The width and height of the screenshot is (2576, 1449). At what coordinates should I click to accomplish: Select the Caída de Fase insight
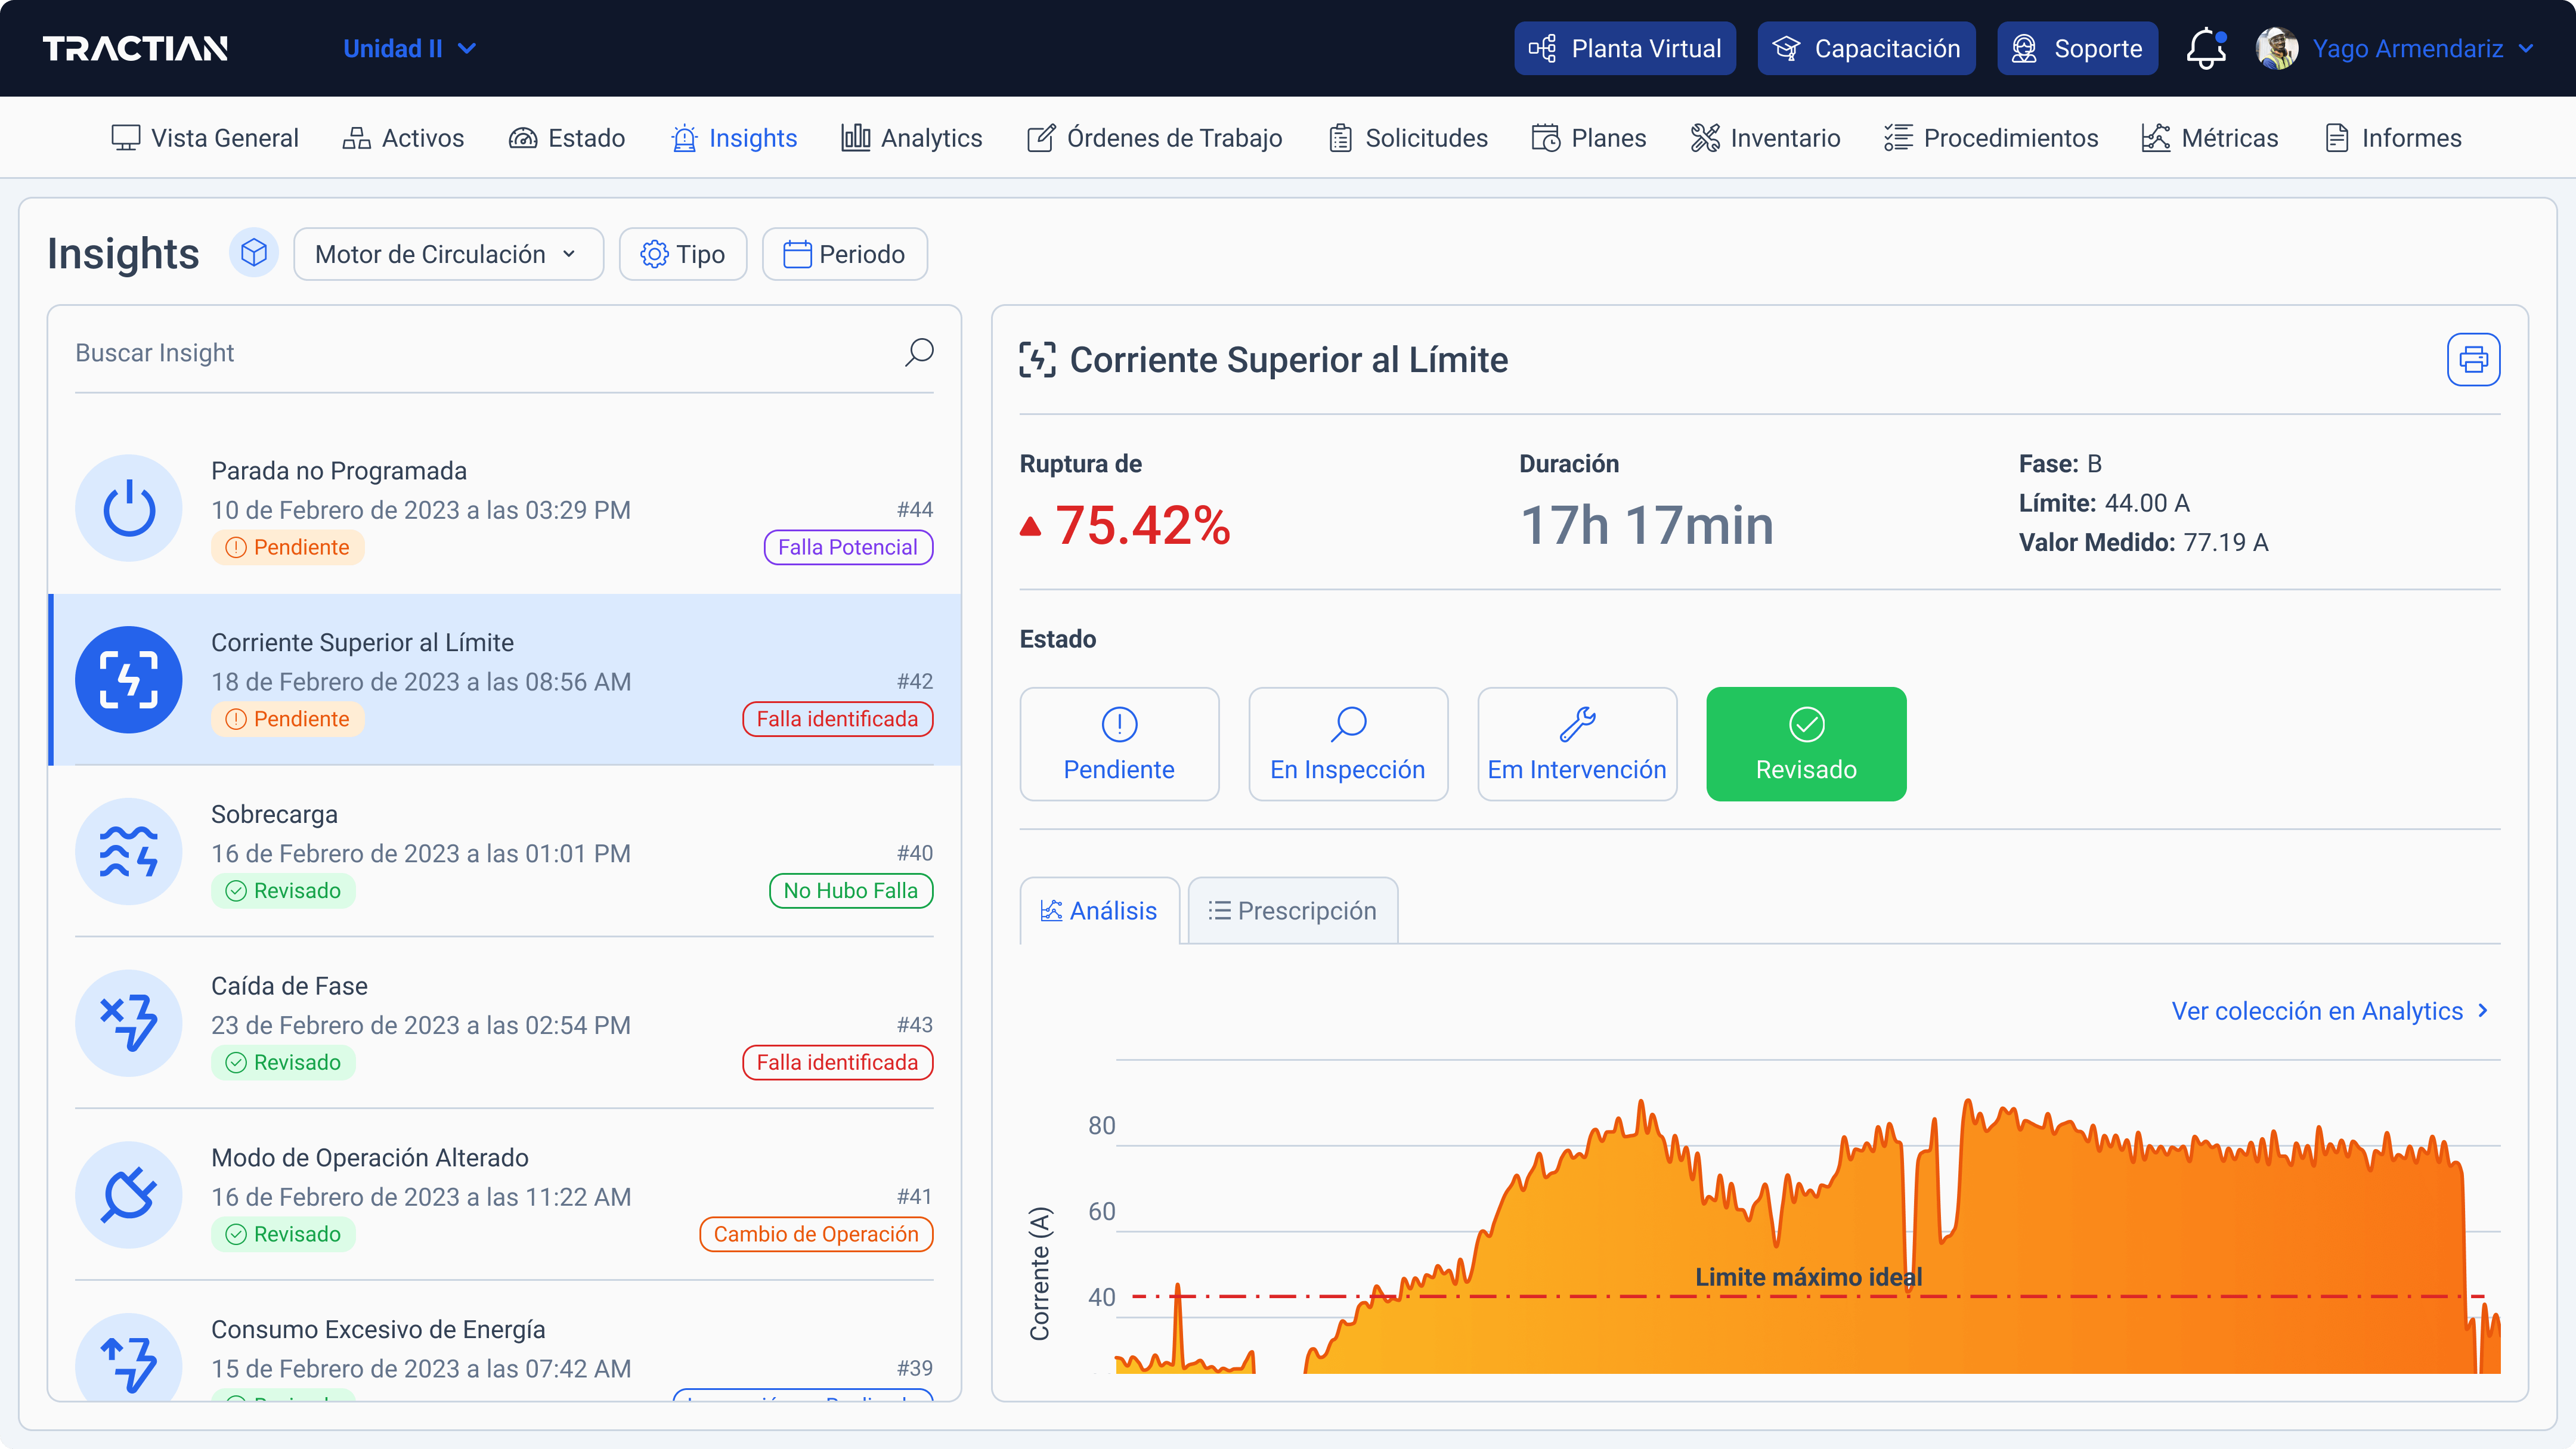504,1023
